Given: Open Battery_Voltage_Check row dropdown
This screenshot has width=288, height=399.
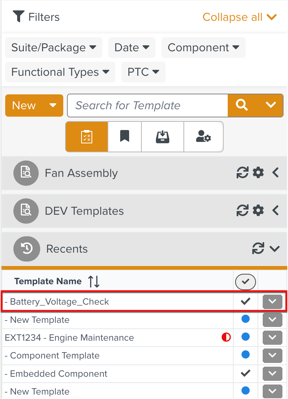Looking at the screenshot, I should pyautogui.click(x=272, y=302).
